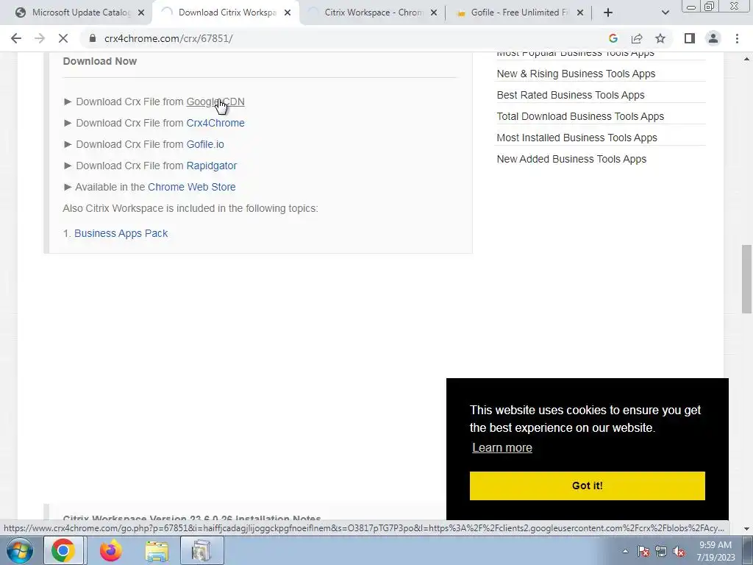Open Total Download Business Tools Apps
This screenshot has width=753, height=565.
tap(580, 116)
